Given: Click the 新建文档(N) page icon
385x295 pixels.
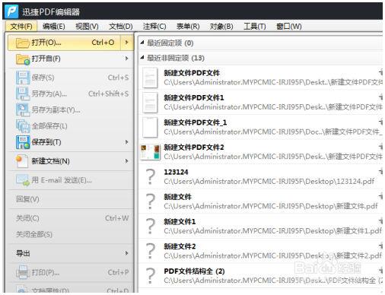Looking at the screenshot, I should [x=22, y=161].
